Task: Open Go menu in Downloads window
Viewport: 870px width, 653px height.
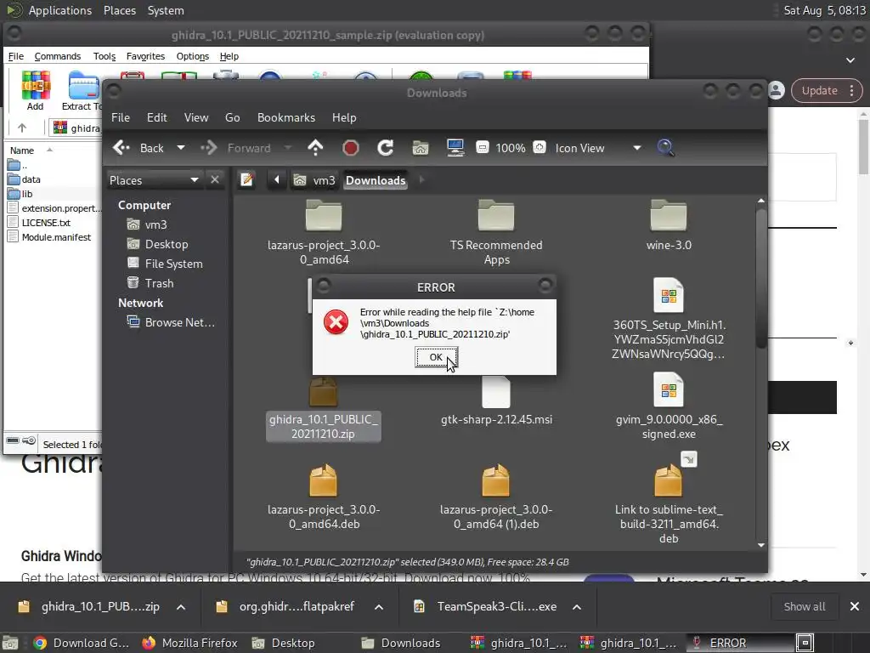Action: click(x=233, y=117)
